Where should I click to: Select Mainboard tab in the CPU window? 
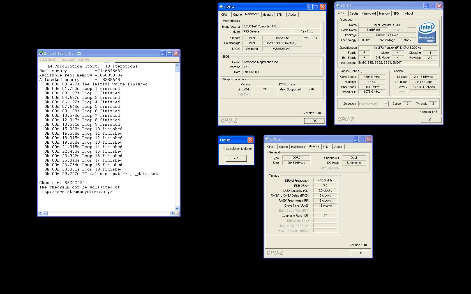pos(369,13)
